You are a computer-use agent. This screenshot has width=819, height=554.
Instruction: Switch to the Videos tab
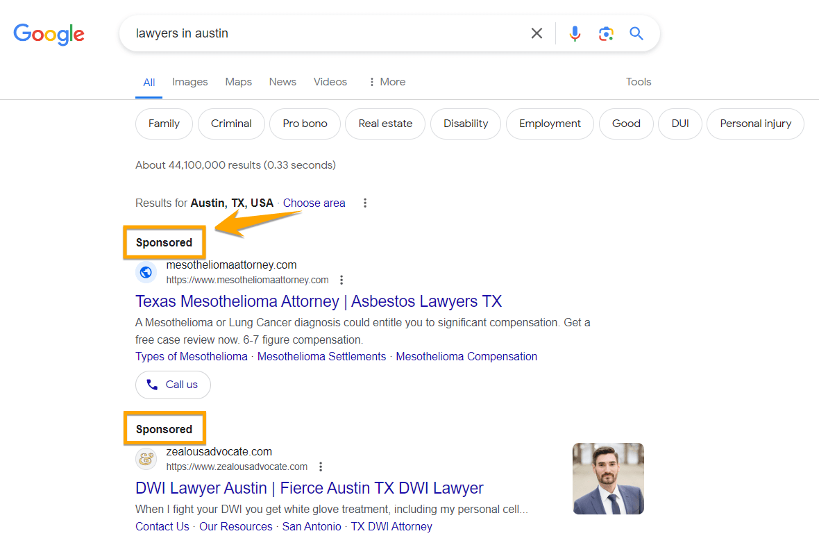pyautogui.click(x=330, y=82)
